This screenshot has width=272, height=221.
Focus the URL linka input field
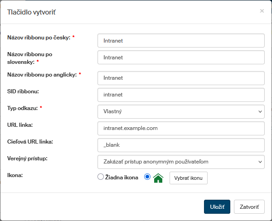click(x=181, y=128)
